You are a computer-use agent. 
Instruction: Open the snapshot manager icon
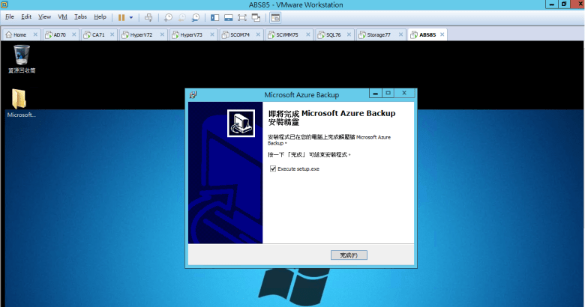pyautogui.click(x=195, y=16)
